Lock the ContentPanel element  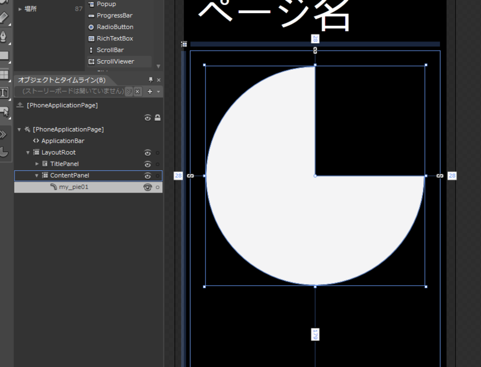click(158, 176)
